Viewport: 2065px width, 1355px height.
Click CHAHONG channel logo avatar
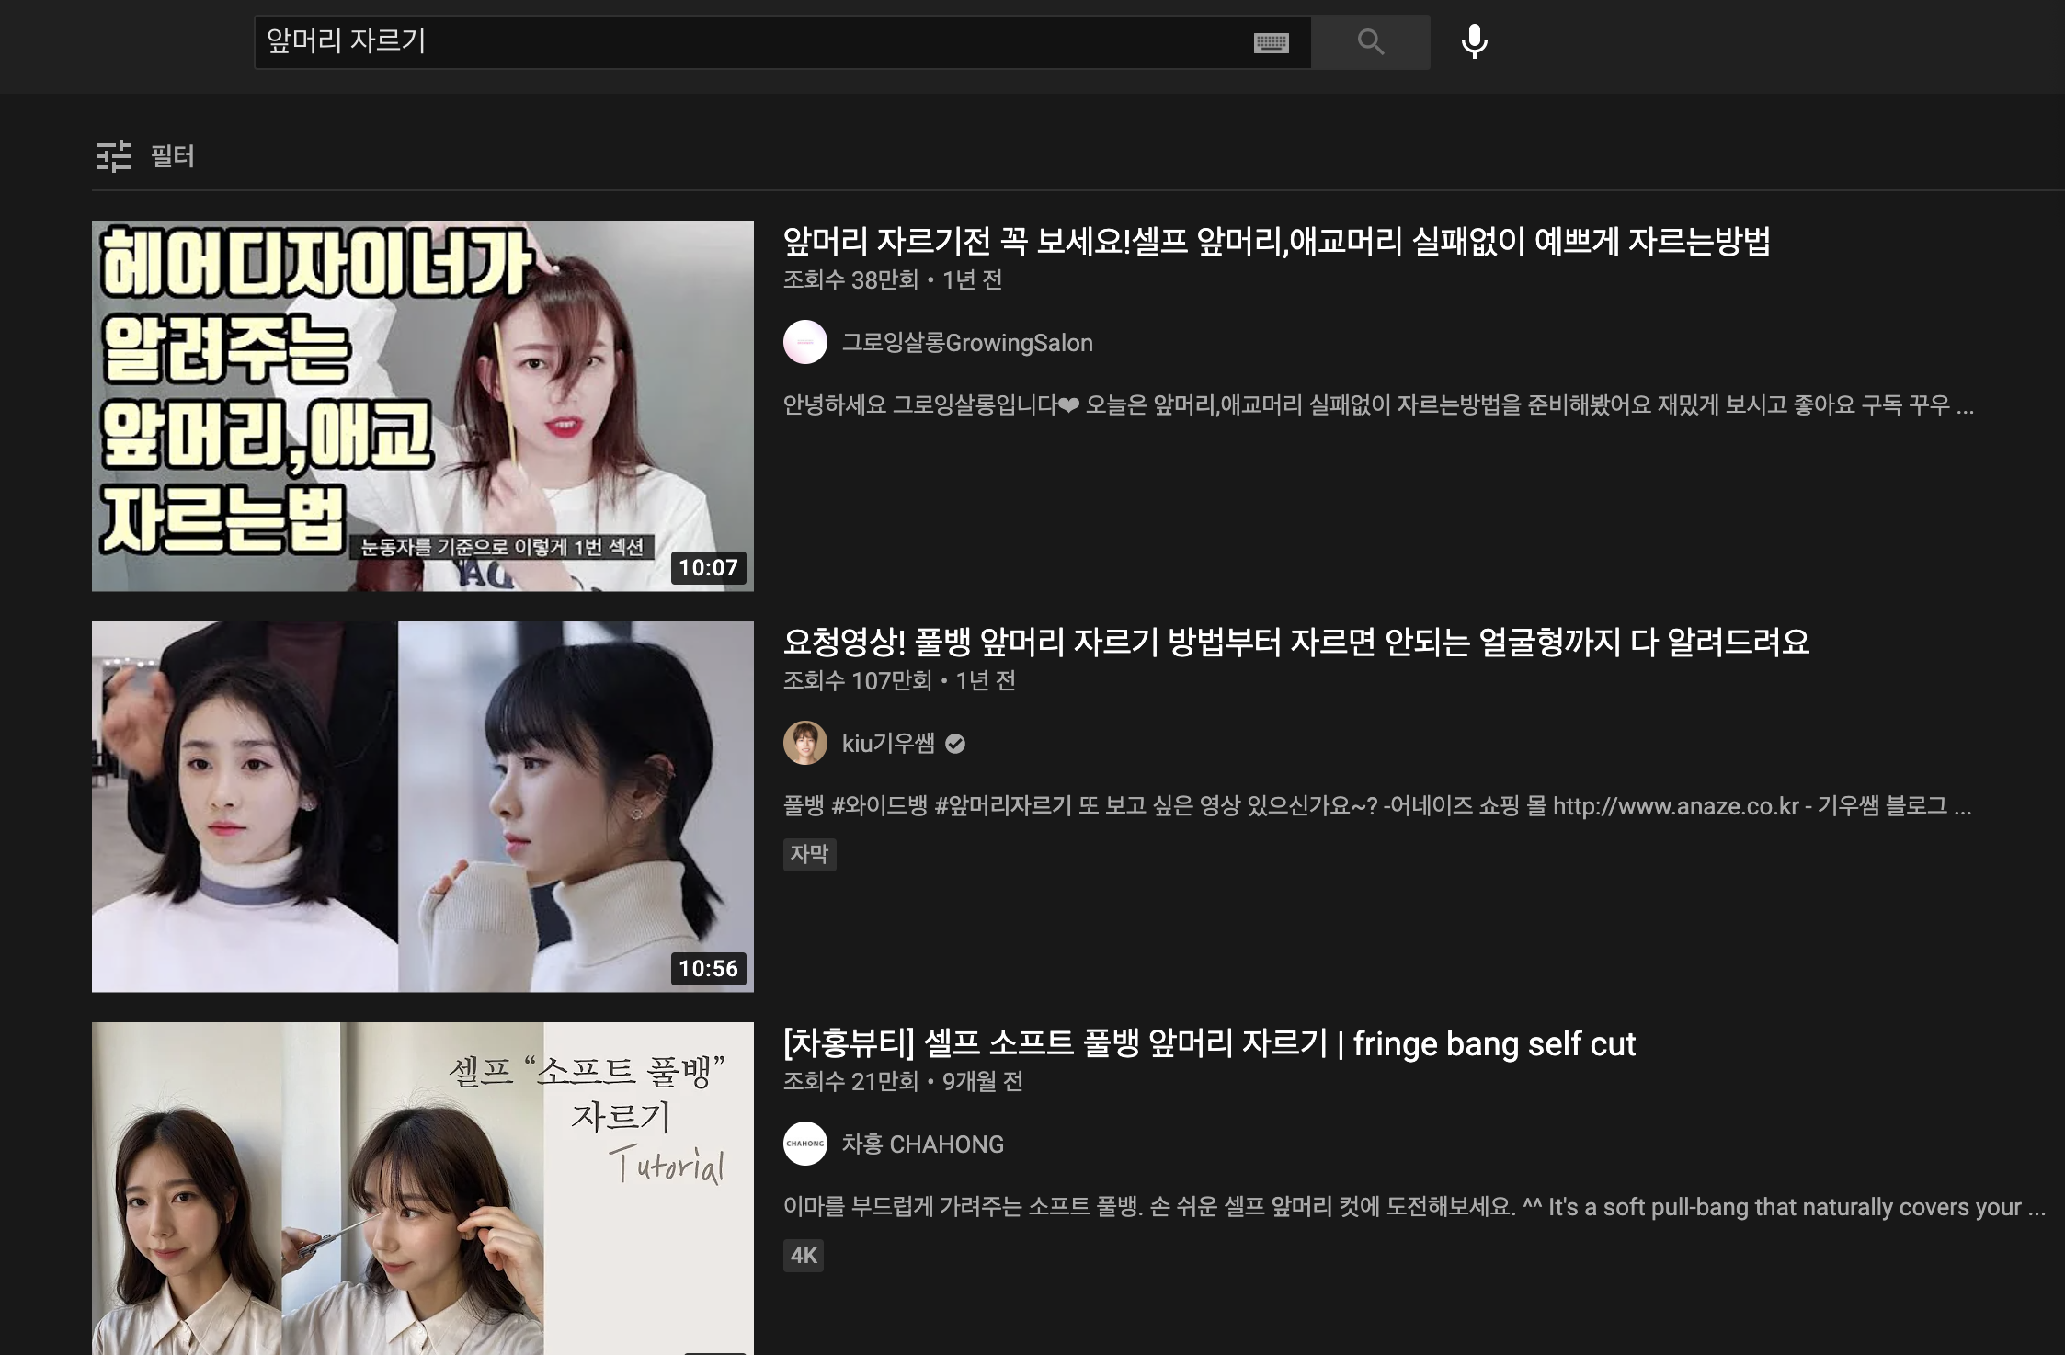point(804,1144)
